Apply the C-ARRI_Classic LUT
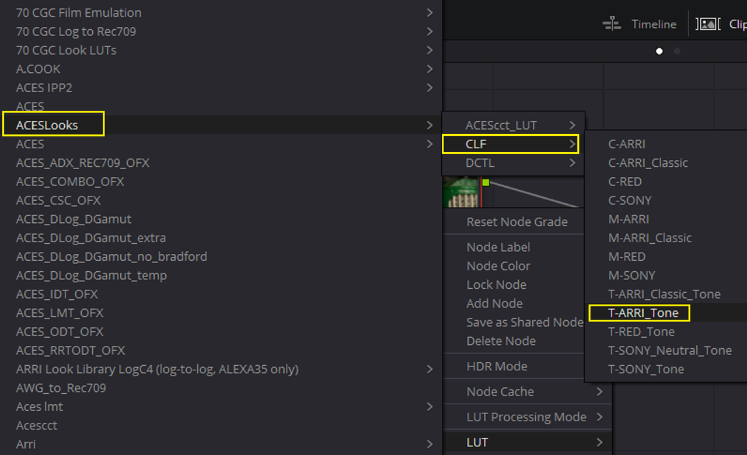The width and height of the screenshot is (747, 455). coord(666,163)
